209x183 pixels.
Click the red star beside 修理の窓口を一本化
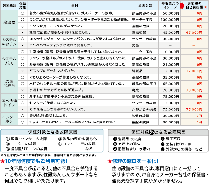pyautogui.click(x=110, y=161)
